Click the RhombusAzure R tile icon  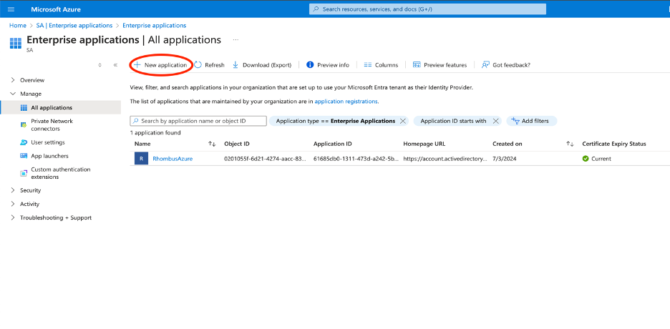pyautogui.click(x=141, y=159)
